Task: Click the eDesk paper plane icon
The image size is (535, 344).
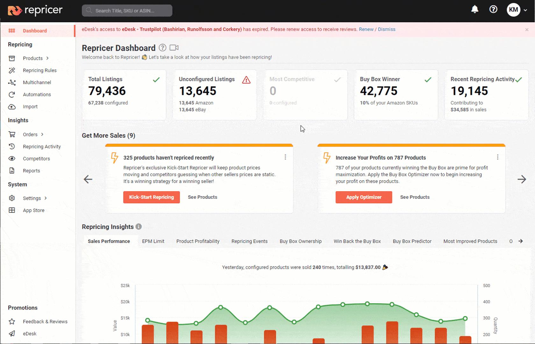Action: click(x=12, y=333)
